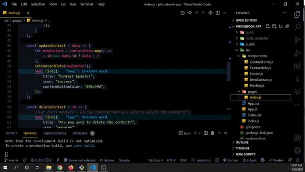Viewport: 305px width, 172px height.
Task: Open Windows Start menu
Action: [5, 168]
